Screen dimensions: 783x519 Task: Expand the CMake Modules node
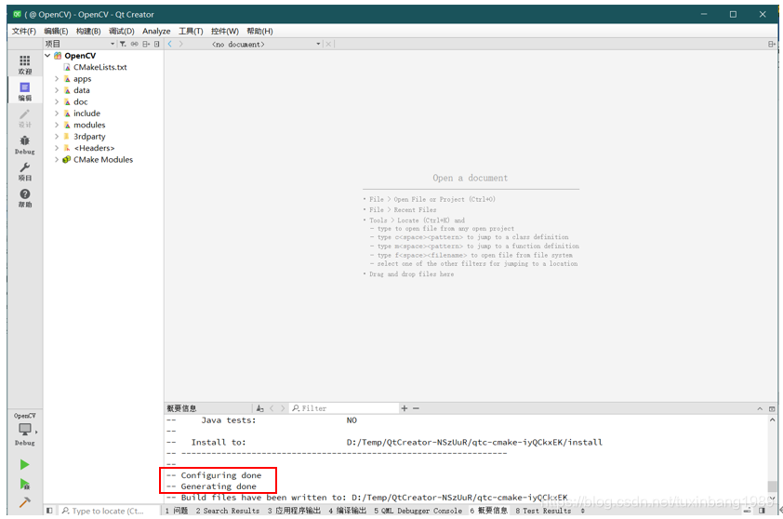click(57, 160)
